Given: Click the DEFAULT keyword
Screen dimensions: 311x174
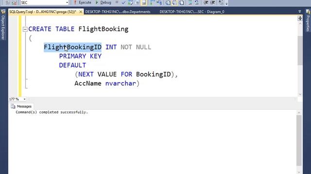Looking at the screenshot, I should click(x=72, y=65).
